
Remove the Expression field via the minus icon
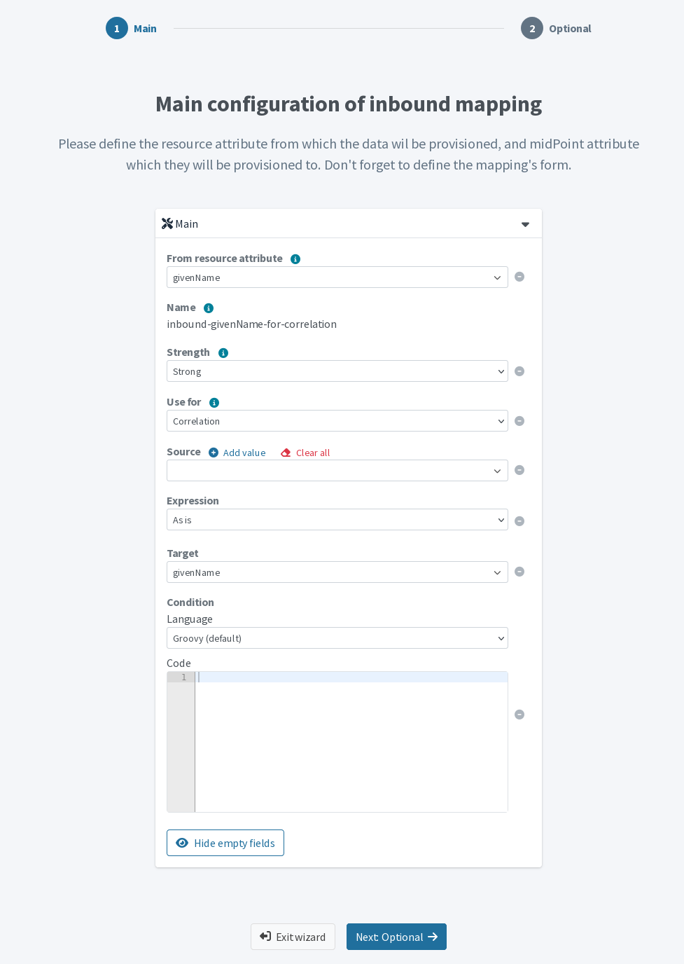[x=519, y=521]
